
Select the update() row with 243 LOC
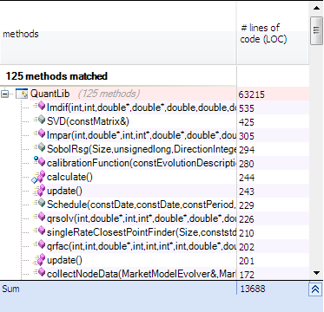coord(155,191)
